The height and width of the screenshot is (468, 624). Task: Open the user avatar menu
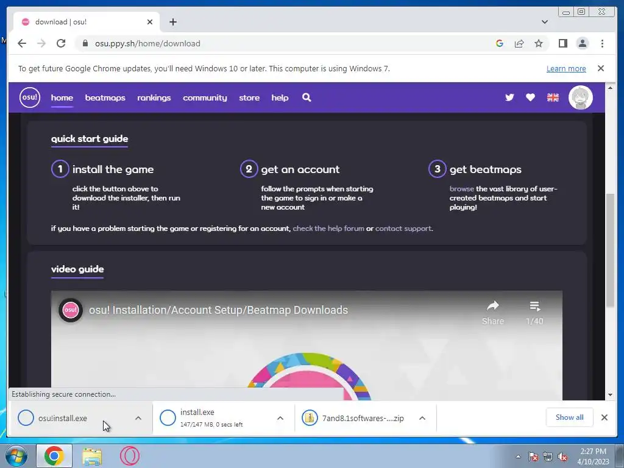tap(581, 97)
